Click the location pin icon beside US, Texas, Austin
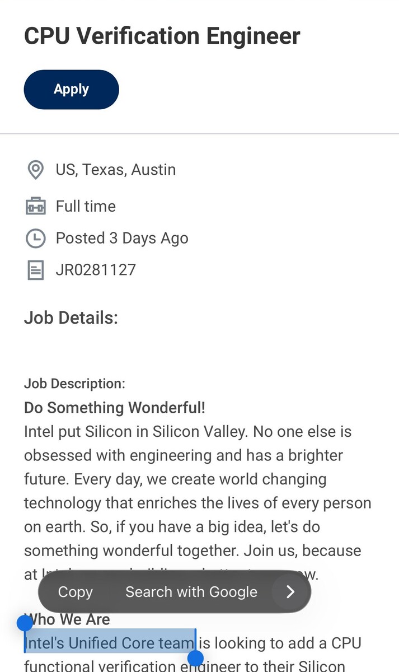The image size is (399, 672). point(36,170)
